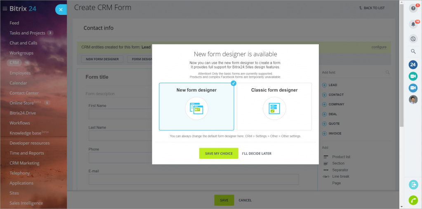The width and height of the screenshot is (422, 209).
Task: Open Contact Center in the left menu
Action: pyautogui.click(x=24, y=93)
